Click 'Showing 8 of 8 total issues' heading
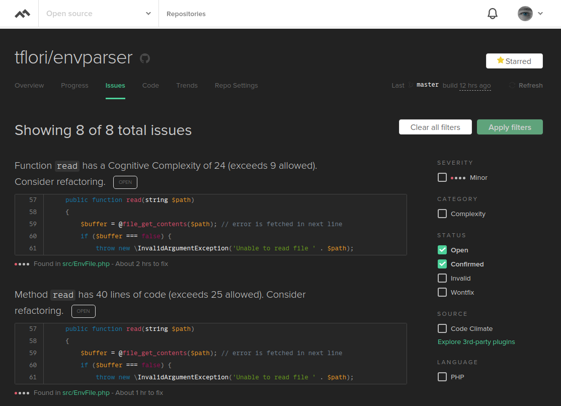561x406 pixels. (103, 130)
